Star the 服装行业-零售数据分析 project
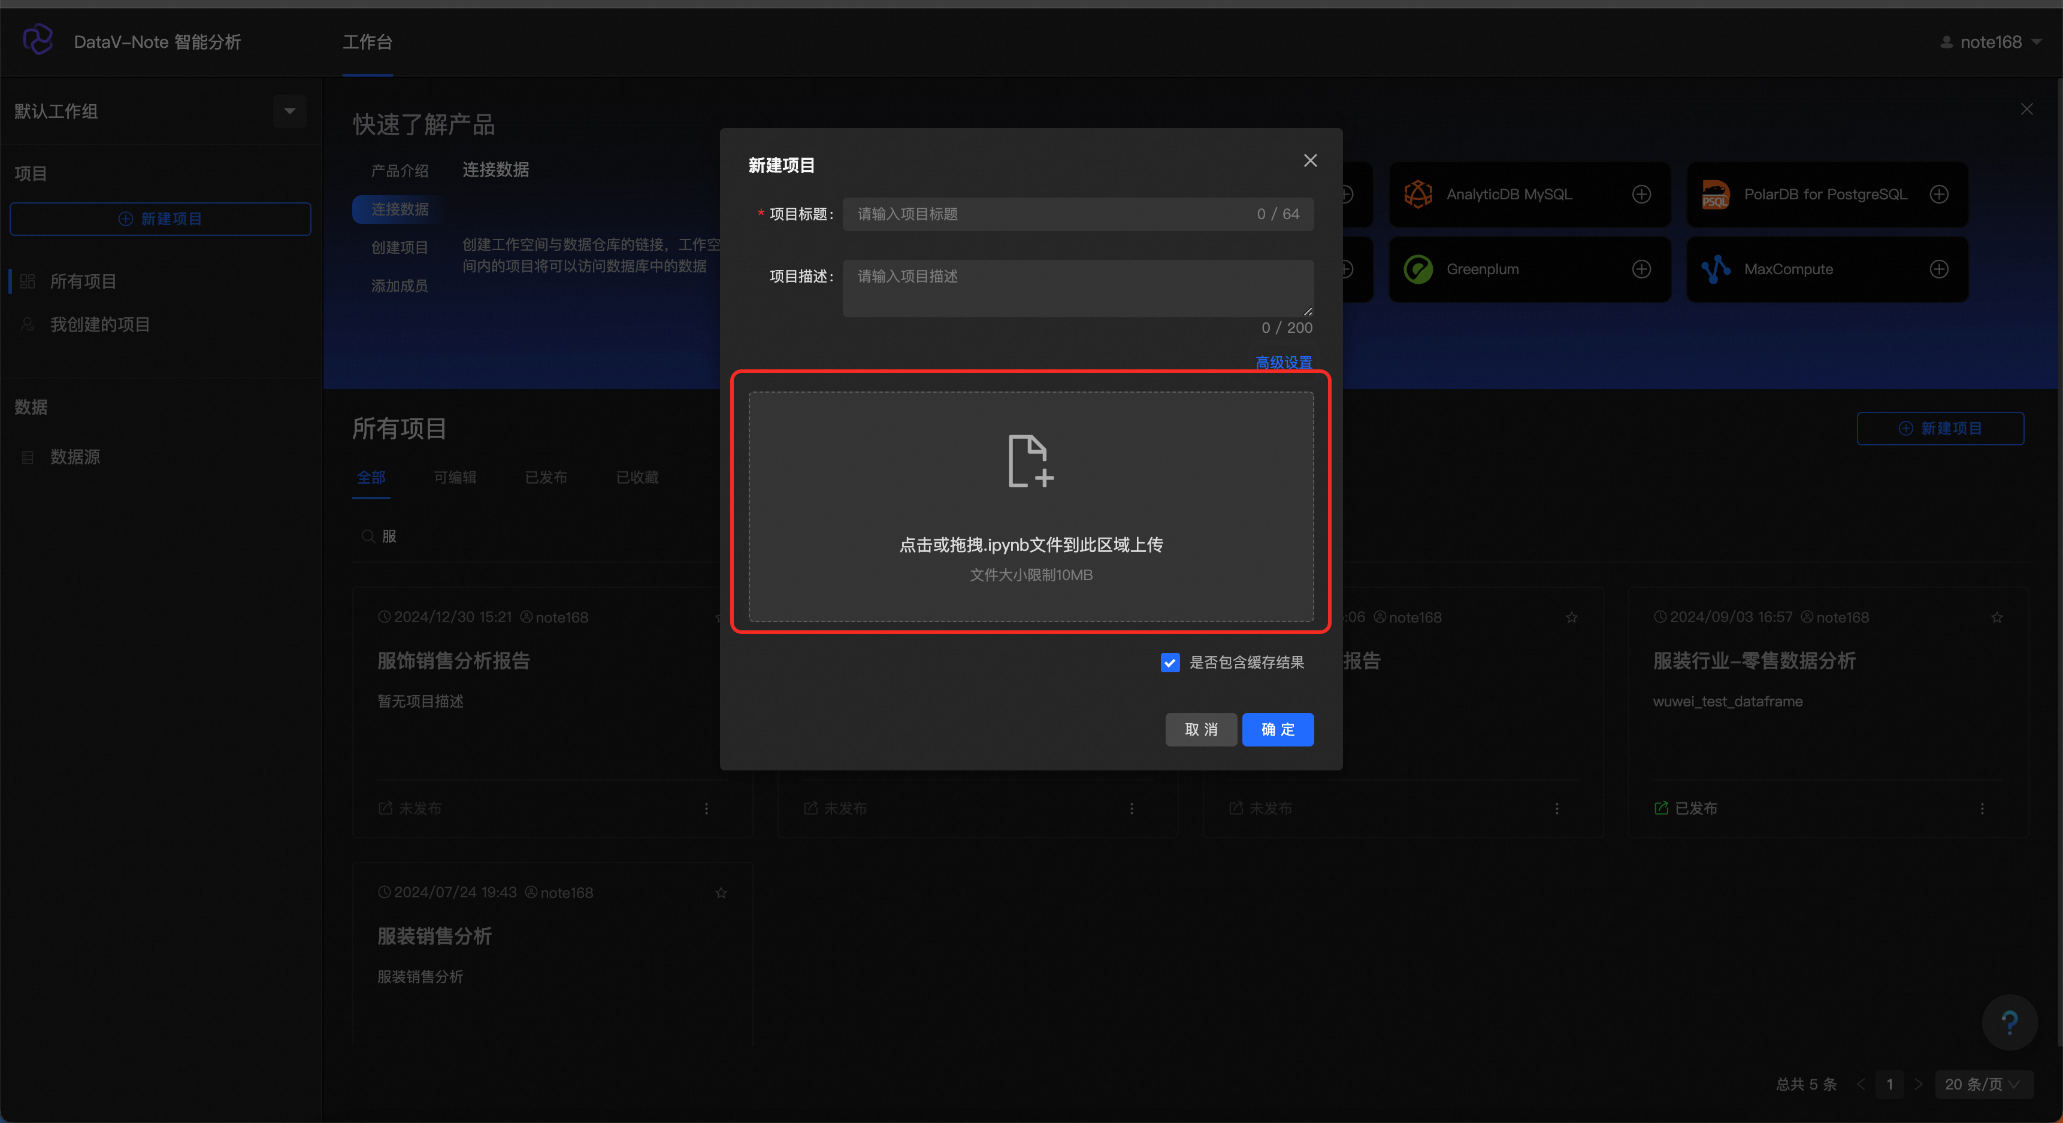 click(1997, 617)
